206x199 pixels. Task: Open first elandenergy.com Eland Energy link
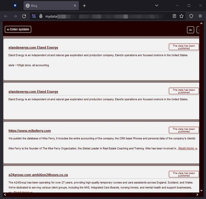pyautogui.click(x=33, y=47)
